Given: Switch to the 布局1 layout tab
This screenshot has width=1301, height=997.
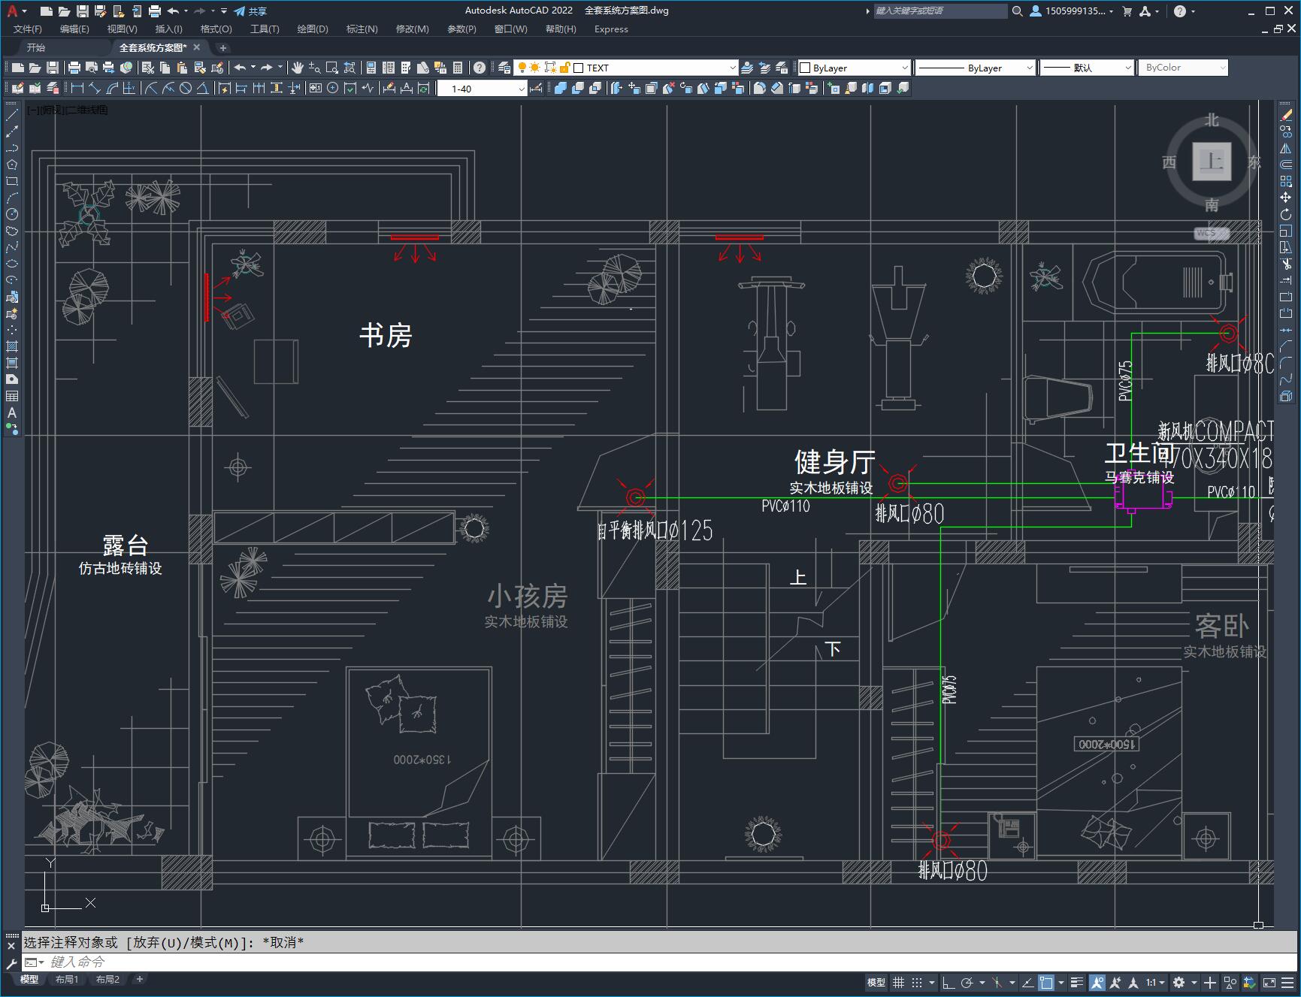Looking at the screenshot, I should click(x=67, y=979).
